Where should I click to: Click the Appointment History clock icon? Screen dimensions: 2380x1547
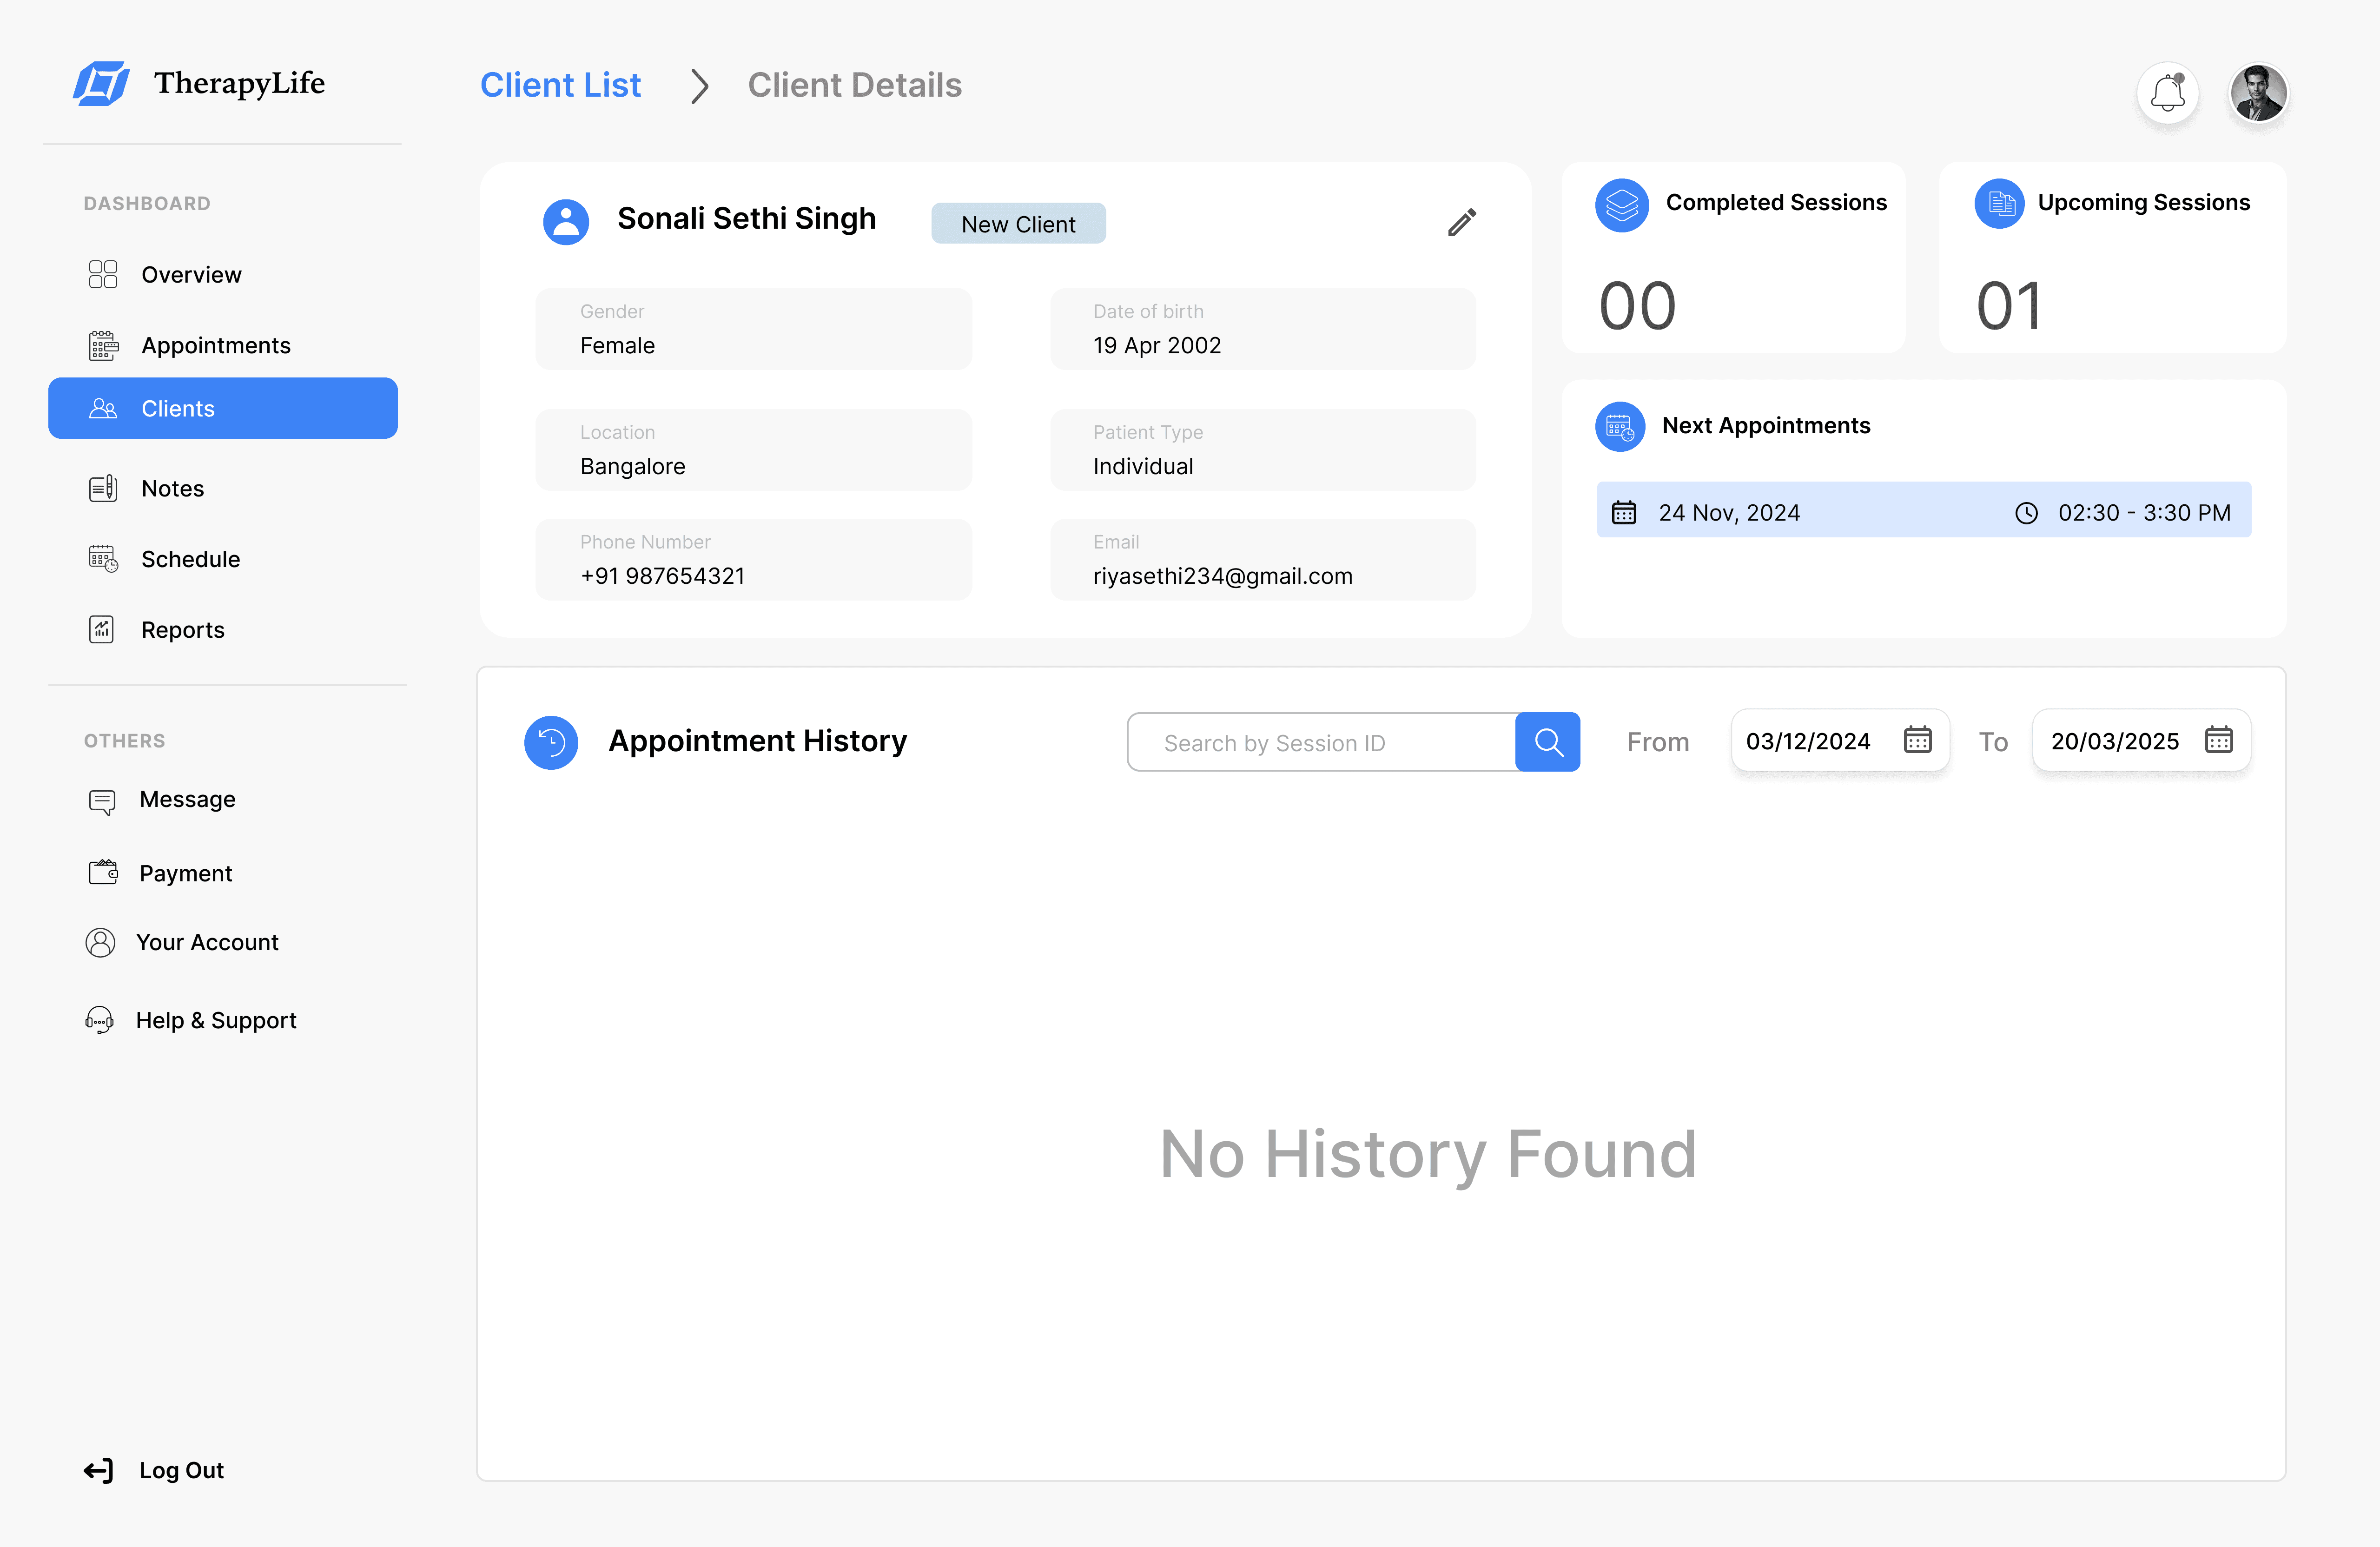tap(551, 742)
